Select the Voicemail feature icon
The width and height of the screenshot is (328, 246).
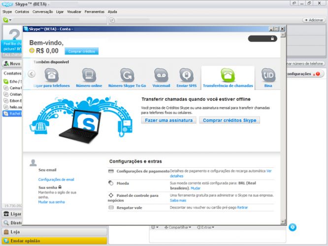point(161,75)
